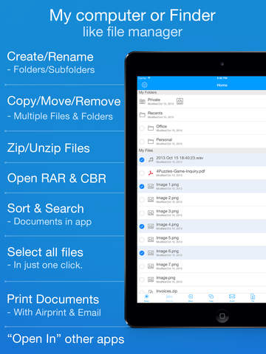Tap the red PDF icon of Puzzles-Game-Inquiry
This screenshot has width=266, height=354.
(x=151, y=173)
